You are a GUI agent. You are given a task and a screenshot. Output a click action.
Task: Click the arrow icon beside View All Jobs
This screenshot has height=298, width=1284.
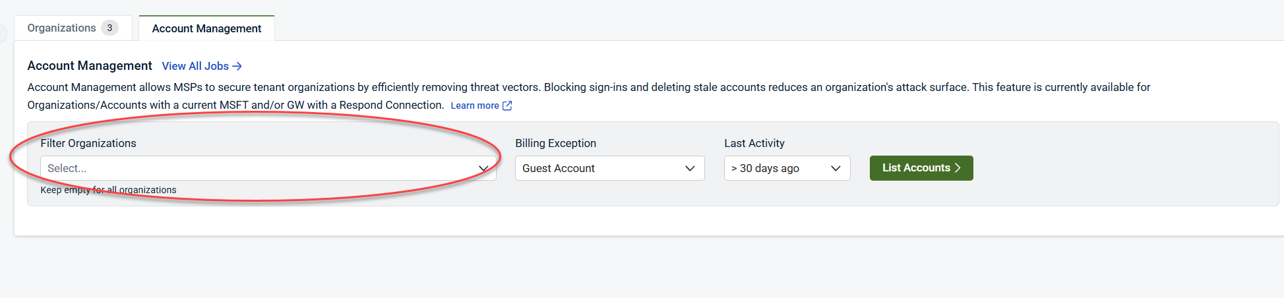pos(237,66)
